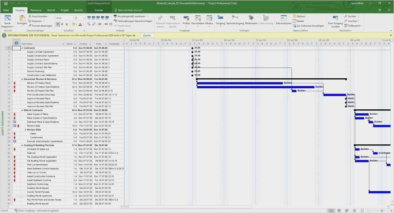Switch to the Ansicht tab
Screen dimensions: 394x213
pos(78,10)
